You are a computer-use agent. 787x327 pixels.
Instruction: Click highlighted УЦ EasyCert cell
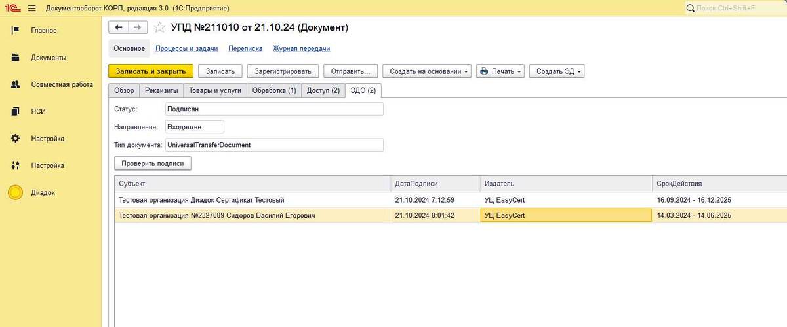[566, 215]
